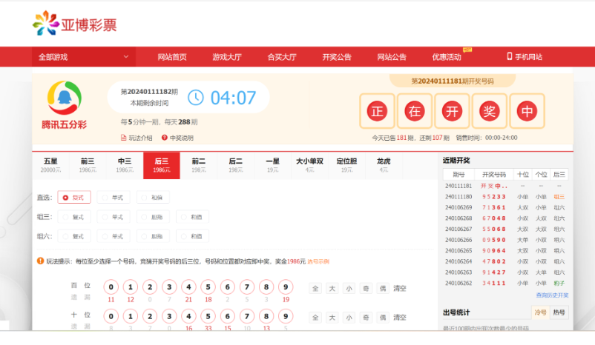
Task: Click 奇 button in 百位 row
Action: click(x=366, y=289)
